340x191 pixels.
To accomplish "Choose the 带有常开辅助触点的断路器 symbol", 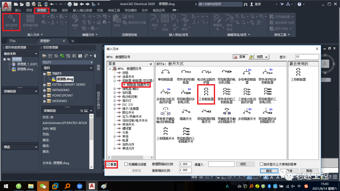I will pyautogui.click(x=165, y=116).
